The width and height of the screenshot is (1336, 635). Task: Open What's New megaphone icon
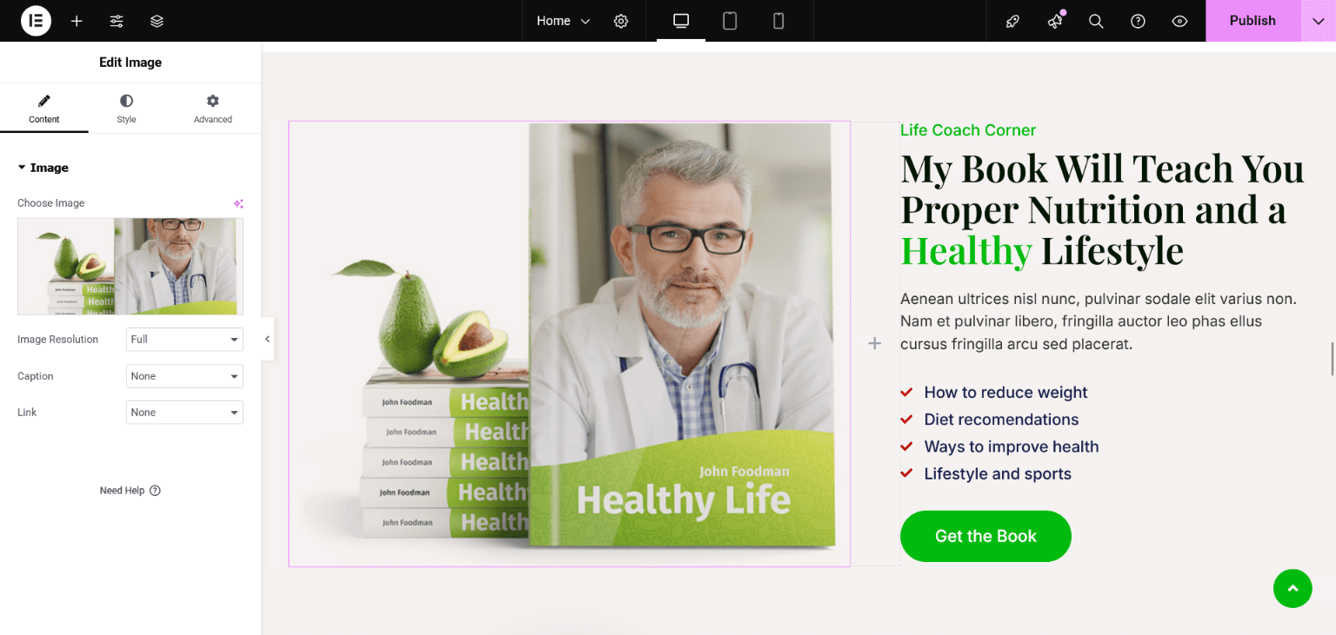tap(1055, 21)
